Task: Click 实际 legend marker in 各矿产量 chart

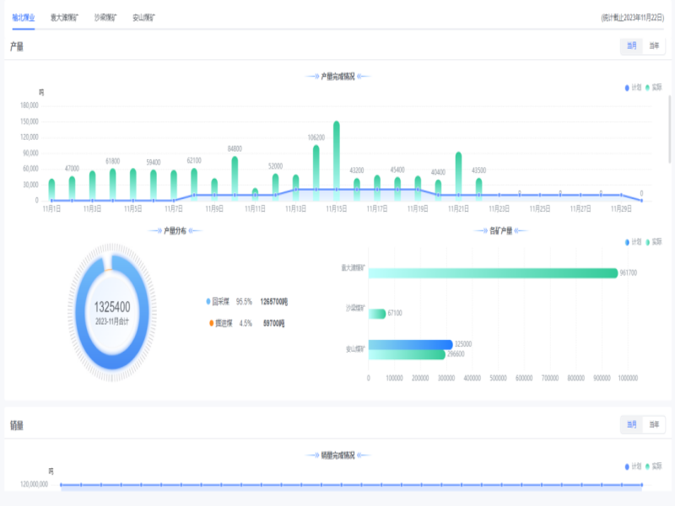Action: (x=648, y=242)
